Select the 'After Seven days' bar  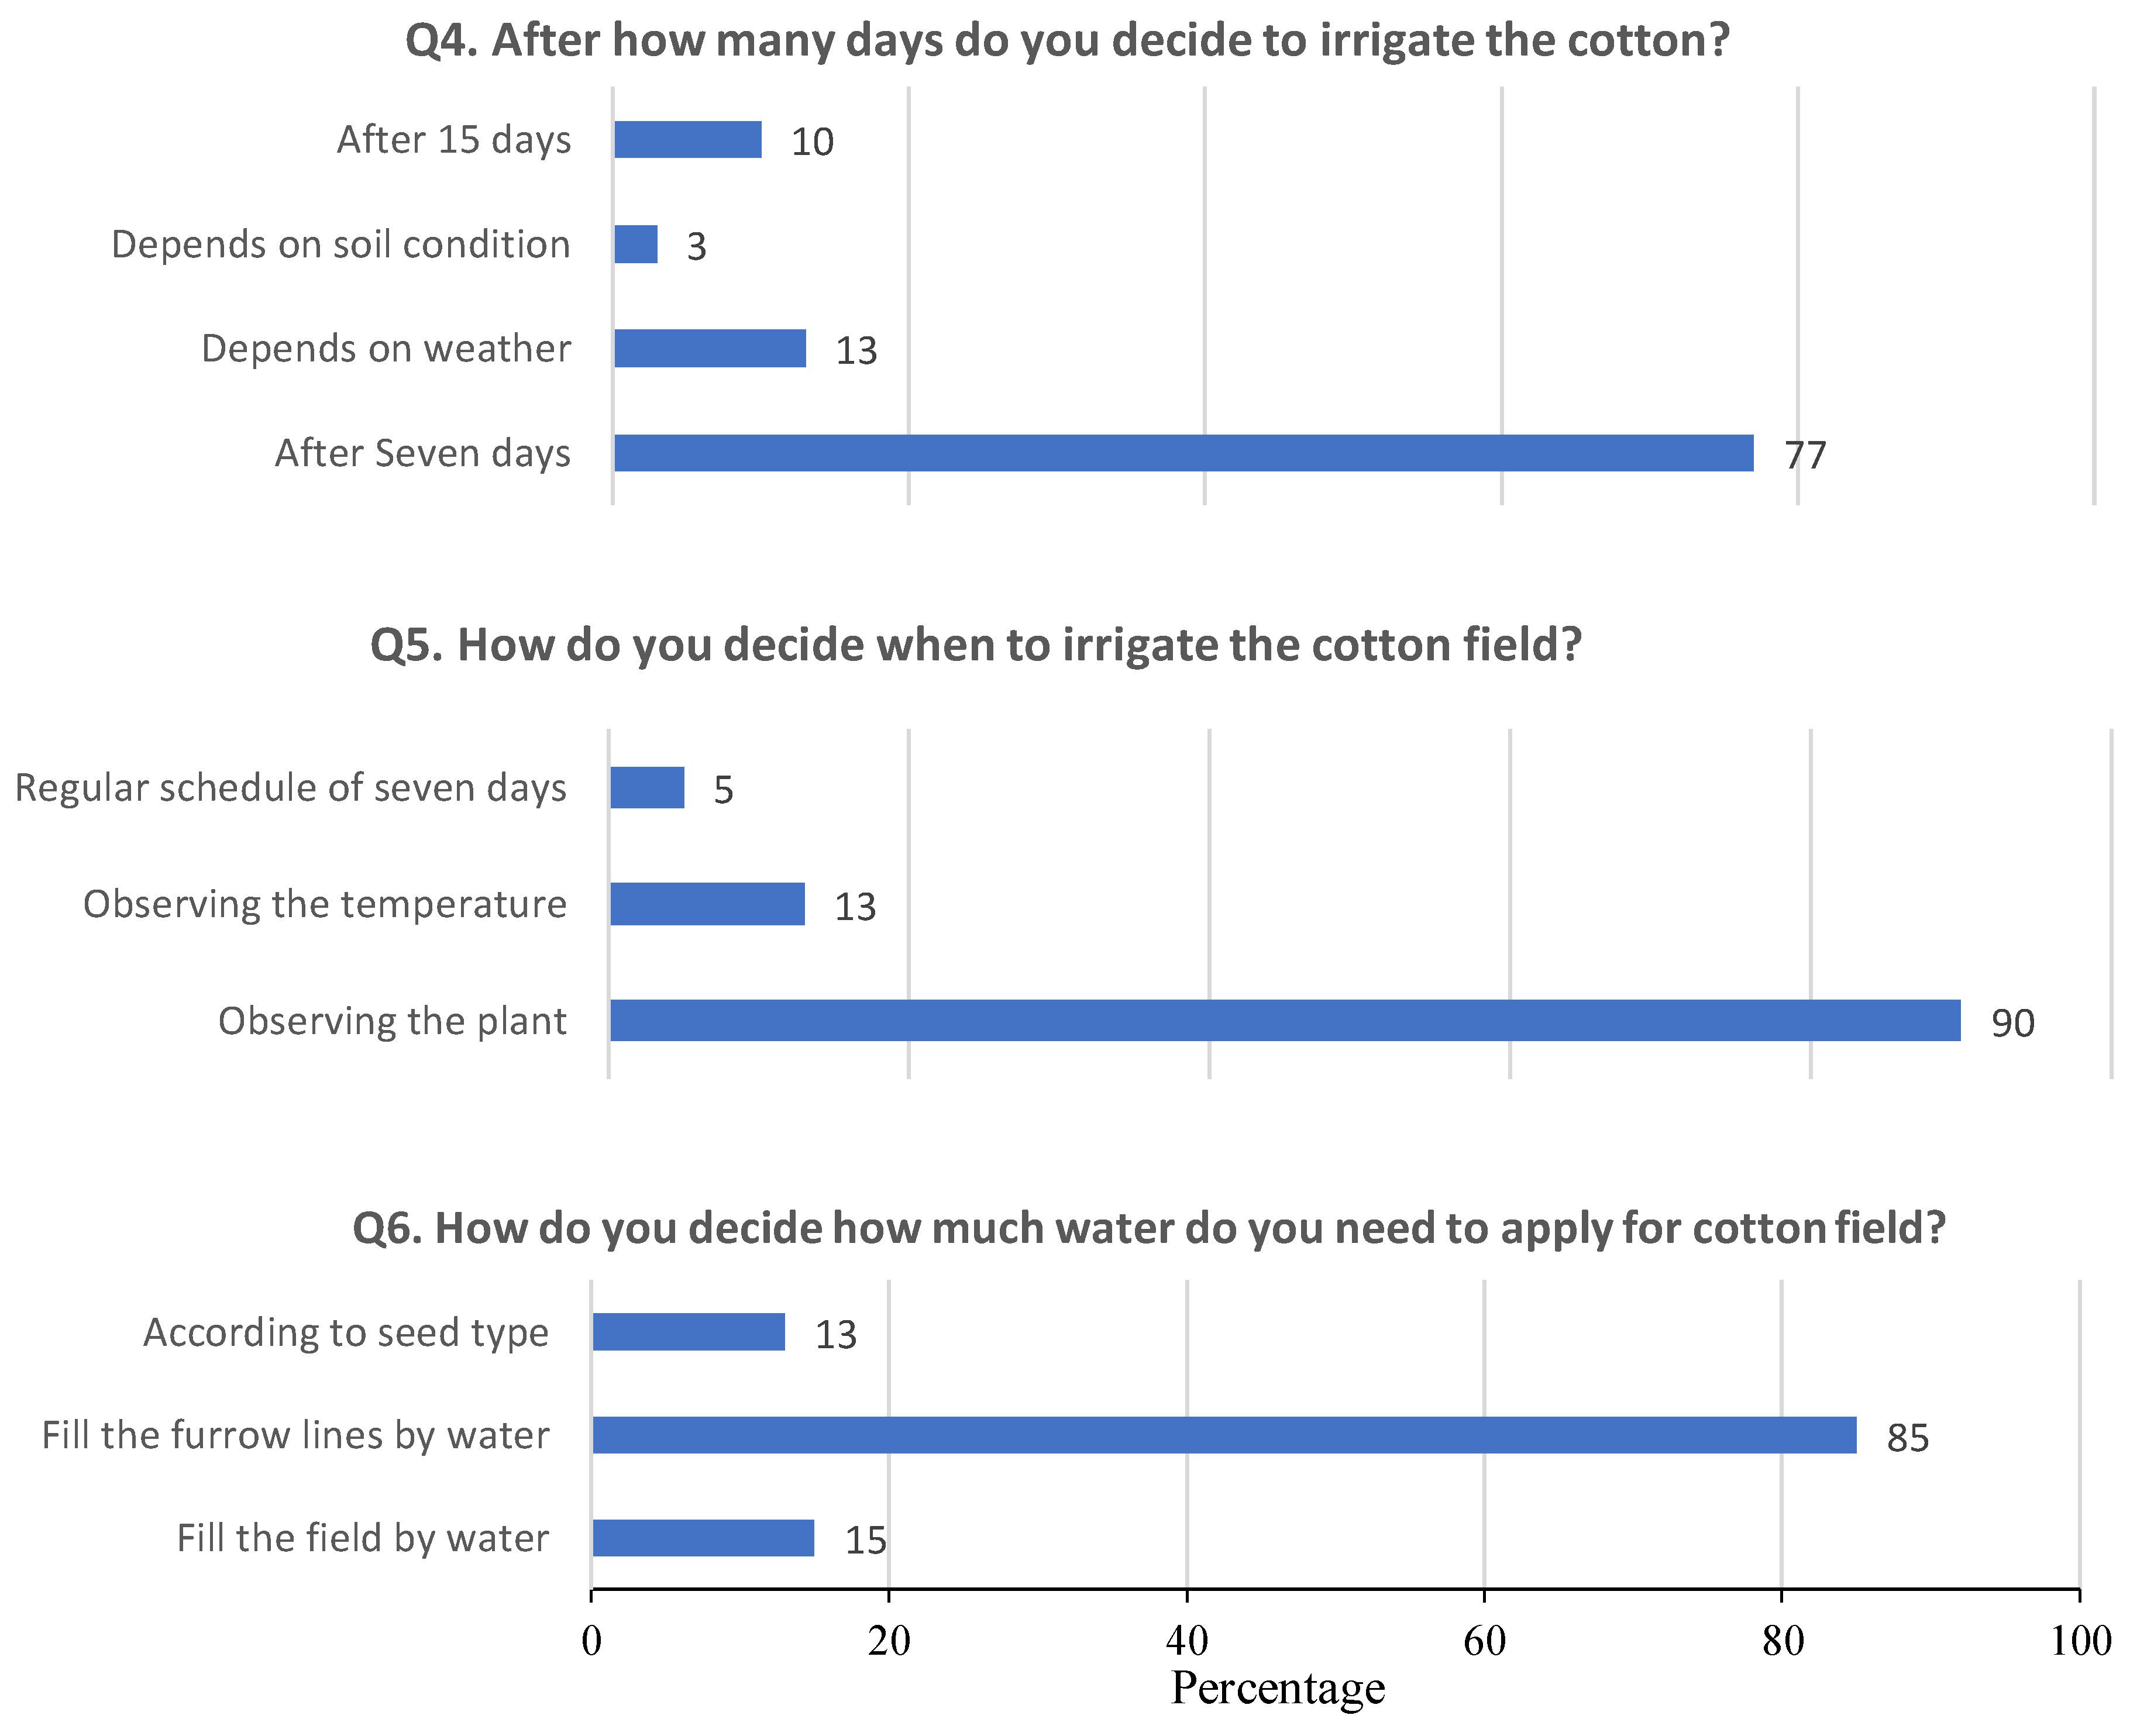coord(1183,453)
